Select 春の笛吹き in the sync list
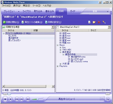This screenshot has height=104, width=113. click(x=13, y=38)
